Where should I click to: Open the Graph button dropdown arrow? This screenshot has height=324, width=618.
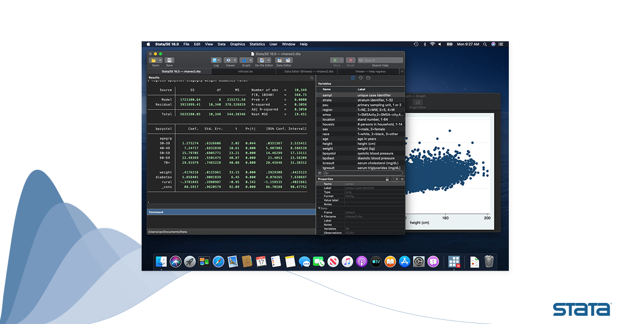[x=250, y=60]
